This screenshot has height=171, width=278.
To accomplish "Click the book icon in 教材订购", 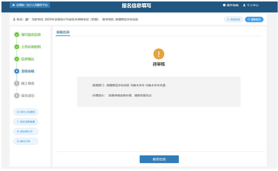I will click(18, 141).
